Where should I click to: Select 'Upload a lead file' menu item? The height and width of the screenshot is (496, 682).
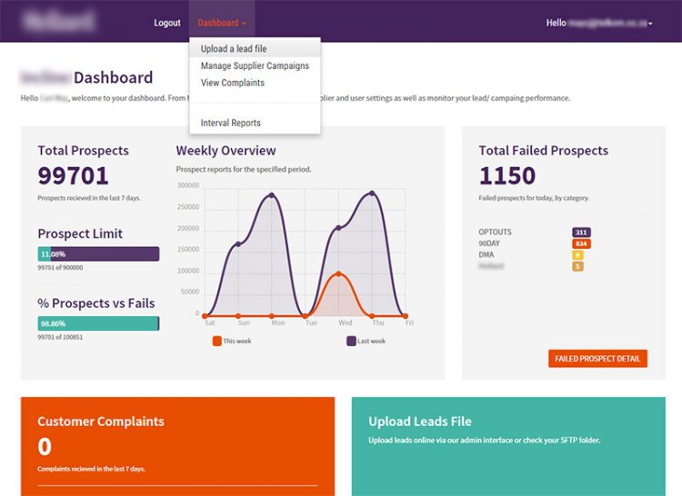click(x=234, y=49)
